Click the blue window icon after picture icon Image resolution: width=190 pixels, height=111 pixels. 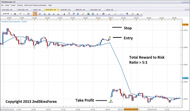tap(93, 14)
